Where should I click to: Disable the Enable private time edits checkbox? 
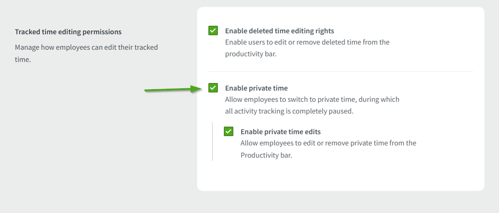tap(229, 131)
